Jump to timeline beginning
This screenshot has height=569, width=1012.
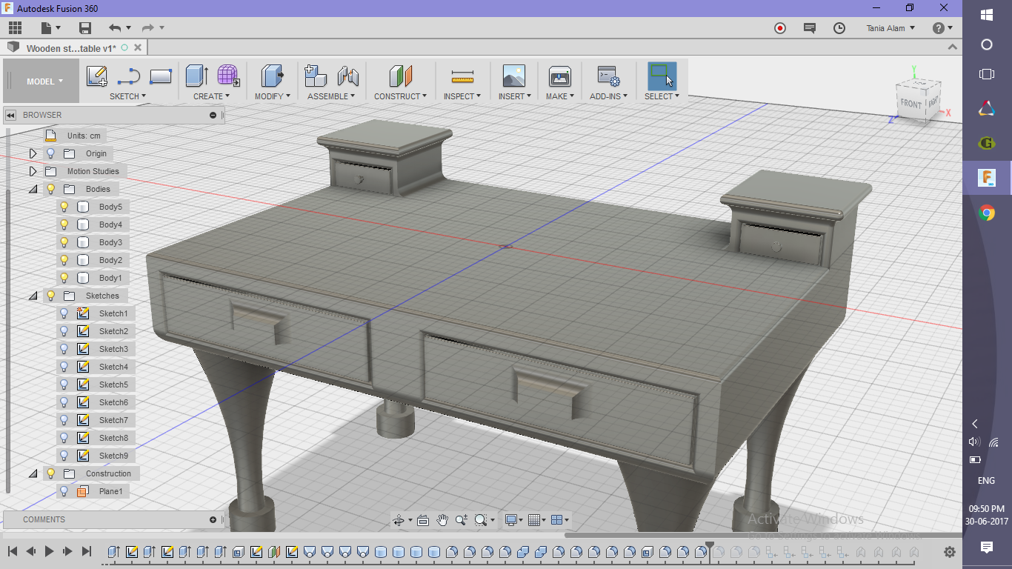click(13, 551)
